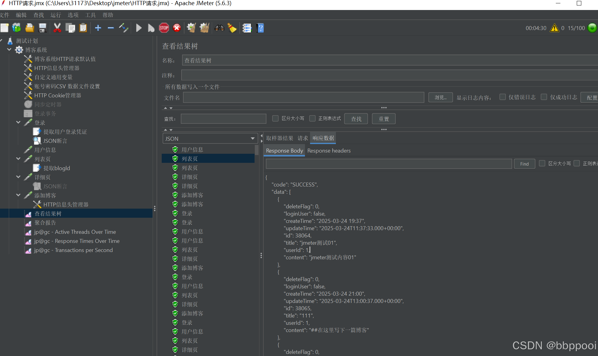598x356 pixels.
Task: Enable the 仅错误日志 checkbox
Action: [x=503, y=97]
